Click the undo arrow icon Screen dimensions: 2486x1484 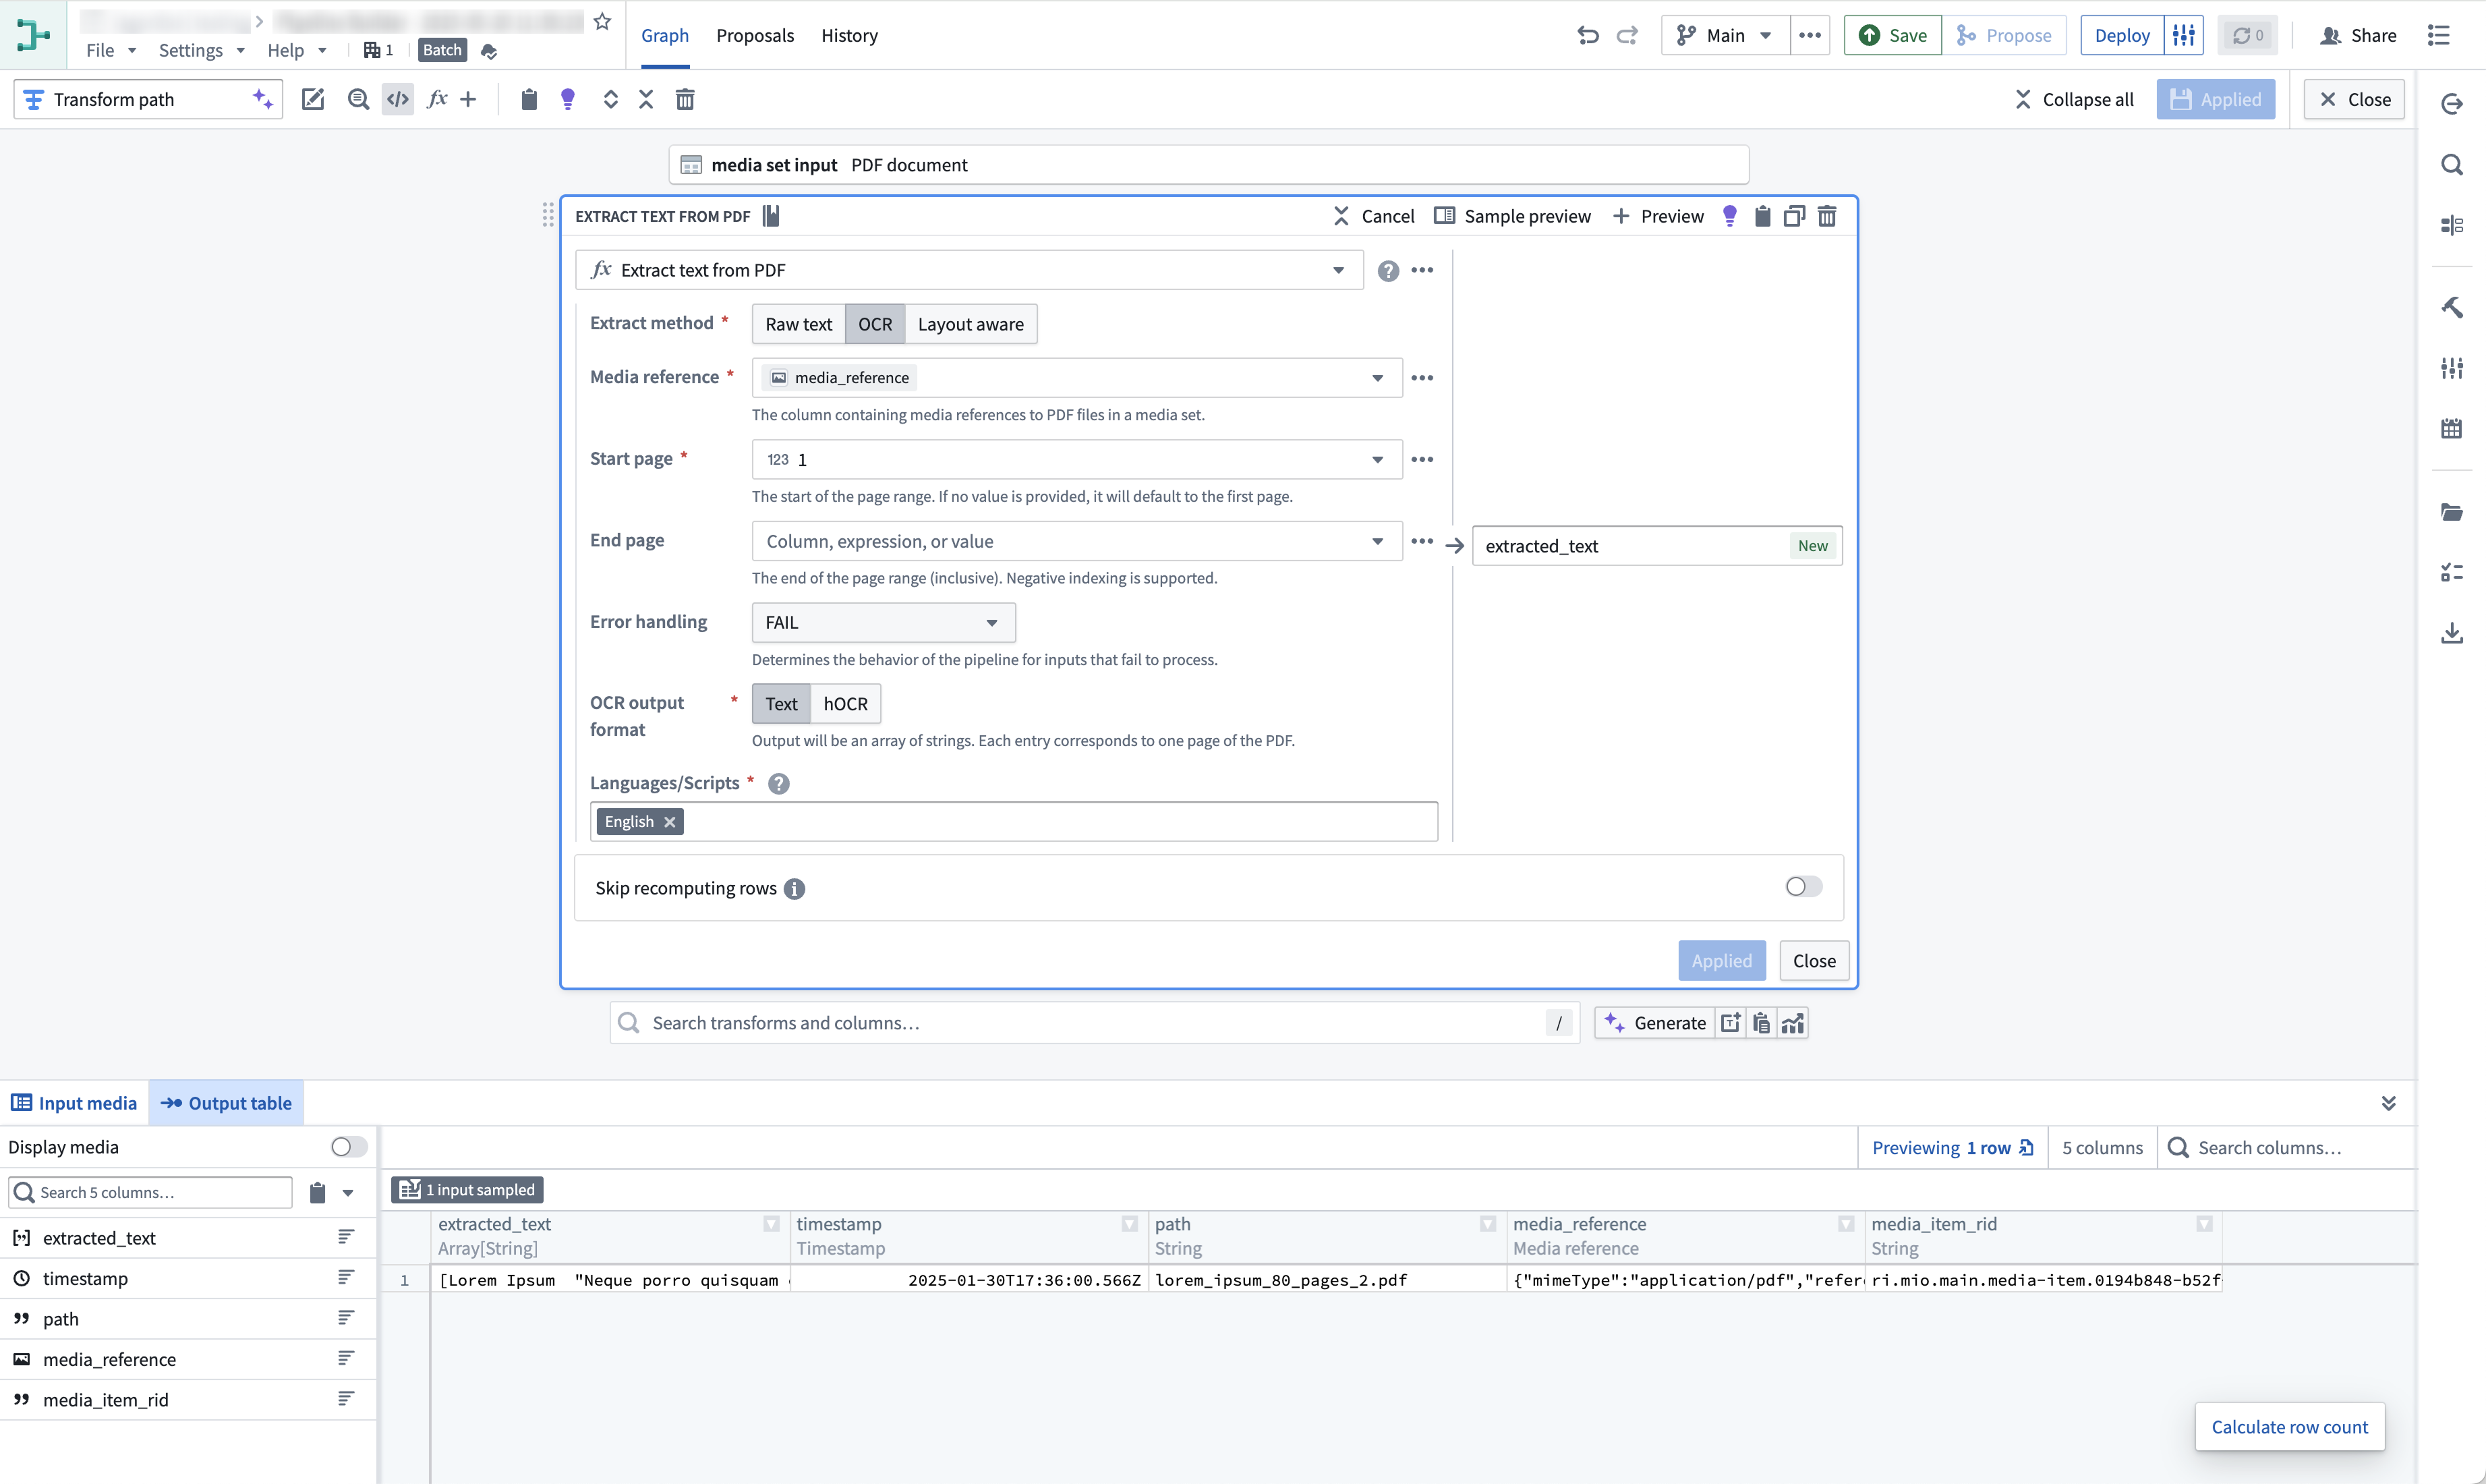tap(1588, 35)
